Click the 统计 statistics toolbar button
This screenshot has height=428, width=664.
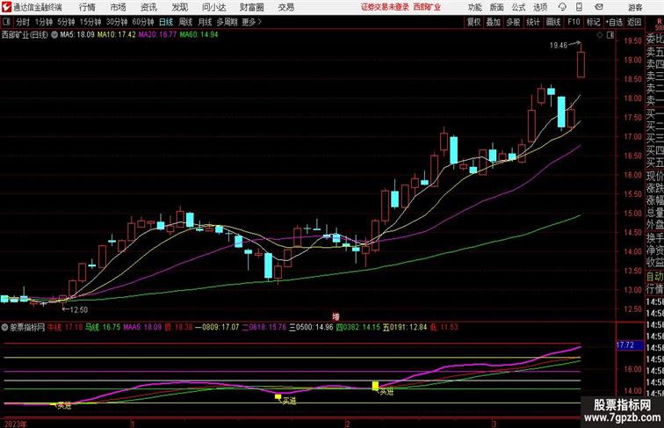click(x=533, y=22)
